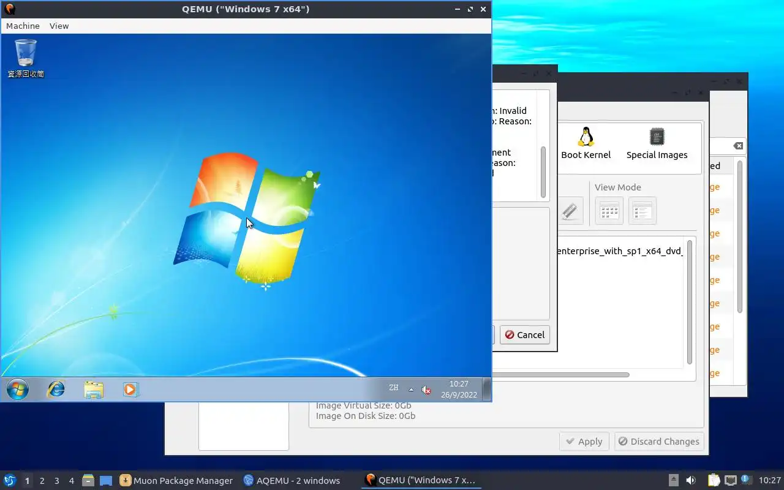Click Discard Changes in AQEMU
Viewport: 784px width, 490px height.
(658, 442)
